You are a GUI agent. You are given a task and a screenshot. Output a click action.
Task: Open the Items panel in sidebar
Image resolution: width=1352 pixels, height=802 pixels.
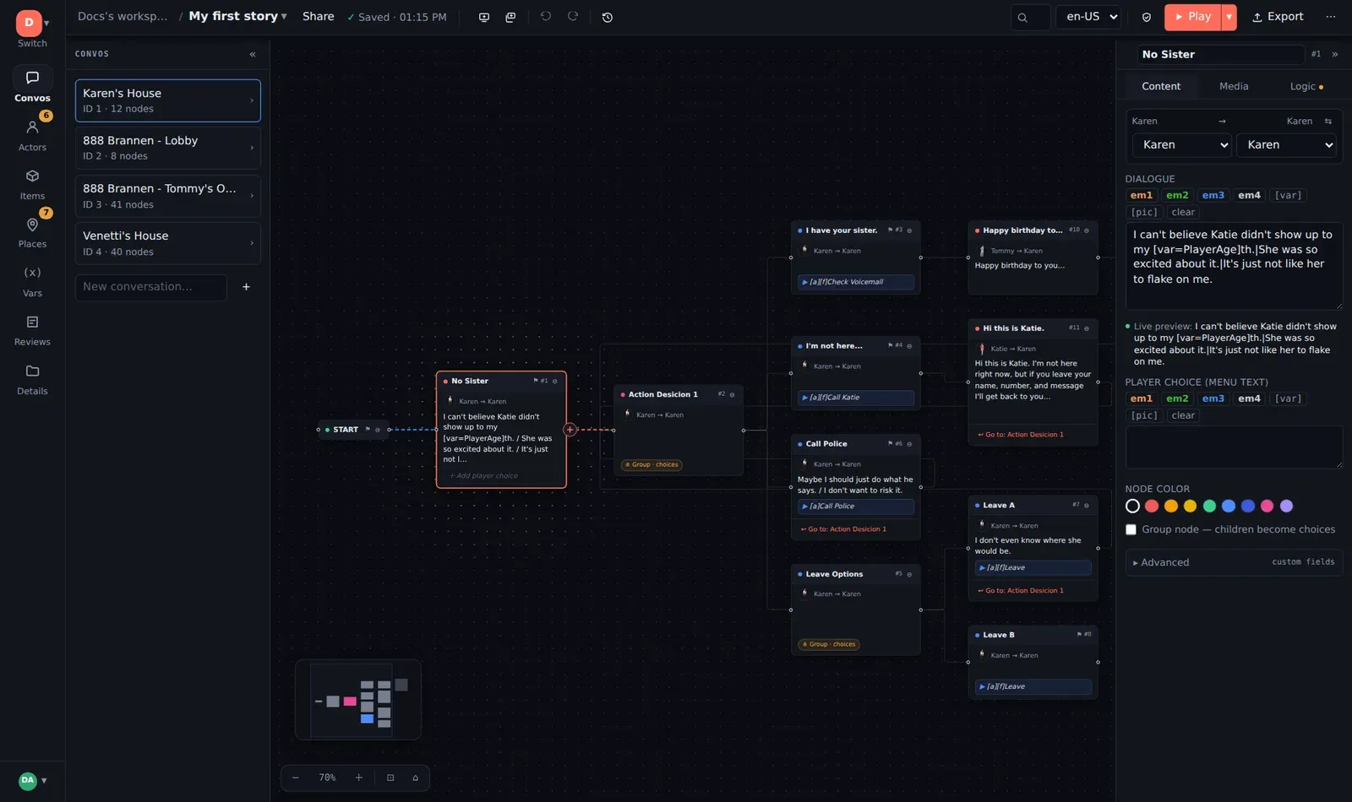pos(32,184)
